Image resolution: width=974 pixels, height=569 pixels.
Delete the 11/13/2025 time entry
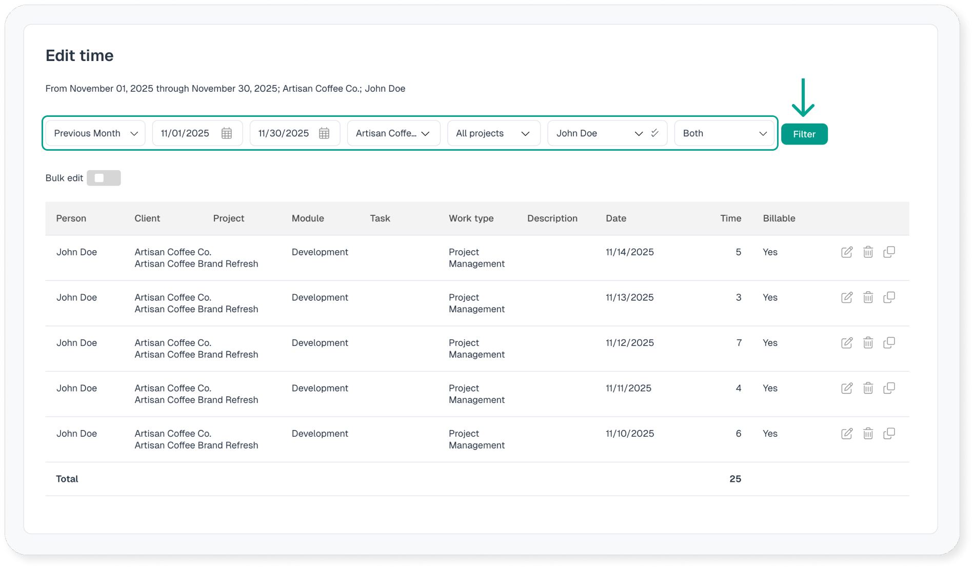pos(868,297)
